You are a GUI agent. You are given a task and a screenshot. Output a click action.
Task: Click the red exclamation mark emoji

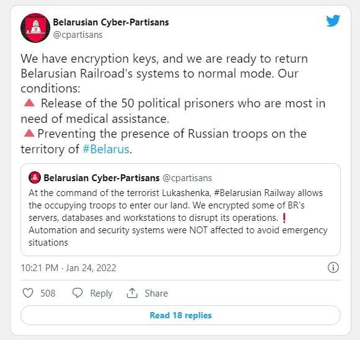(284, 218)
